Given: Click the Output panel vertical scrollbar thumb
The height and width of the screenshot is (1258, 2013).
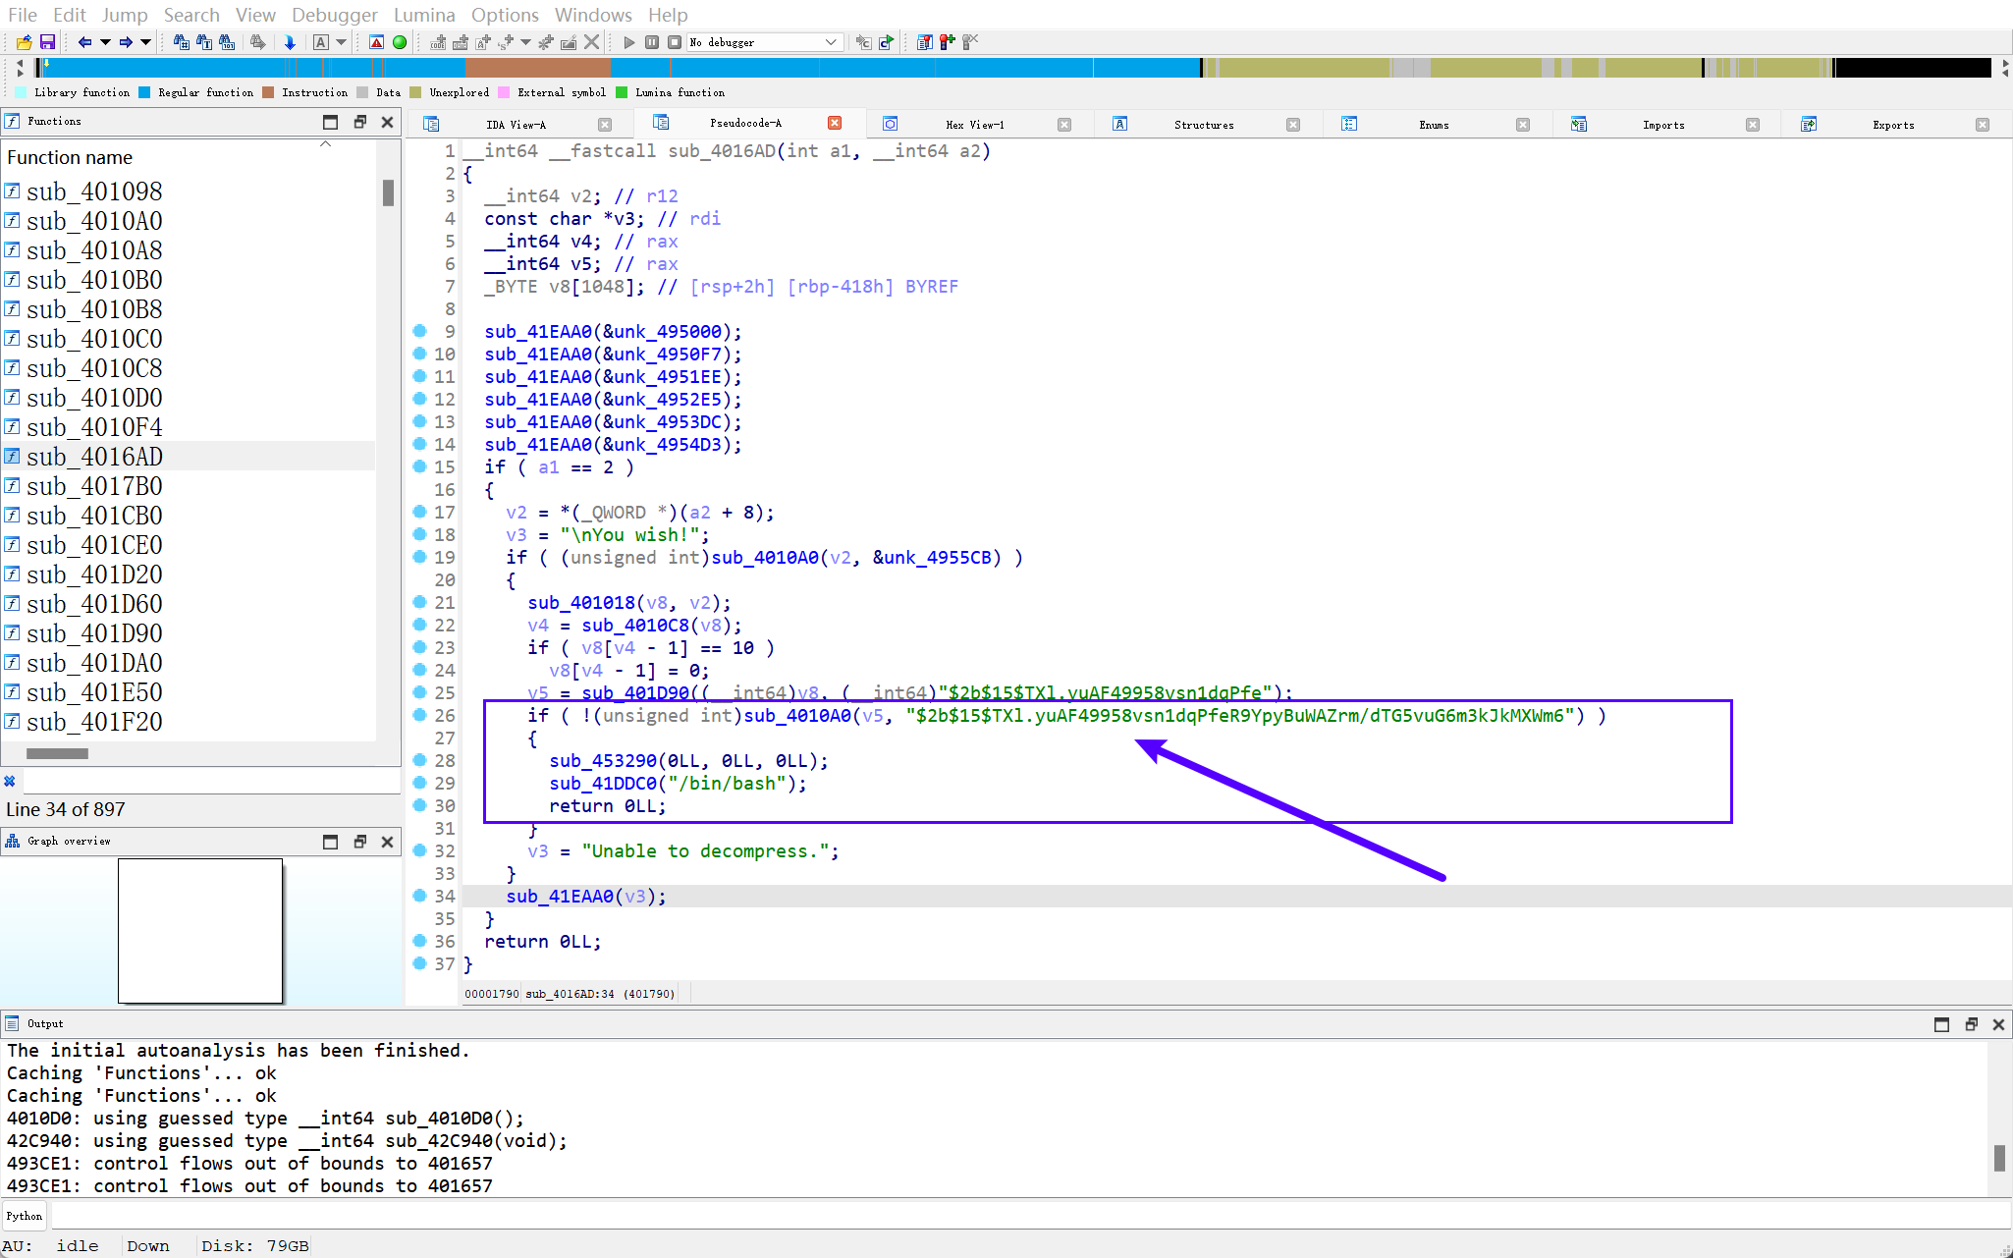Looking at the screenshot, I should click(1999, 1158).
